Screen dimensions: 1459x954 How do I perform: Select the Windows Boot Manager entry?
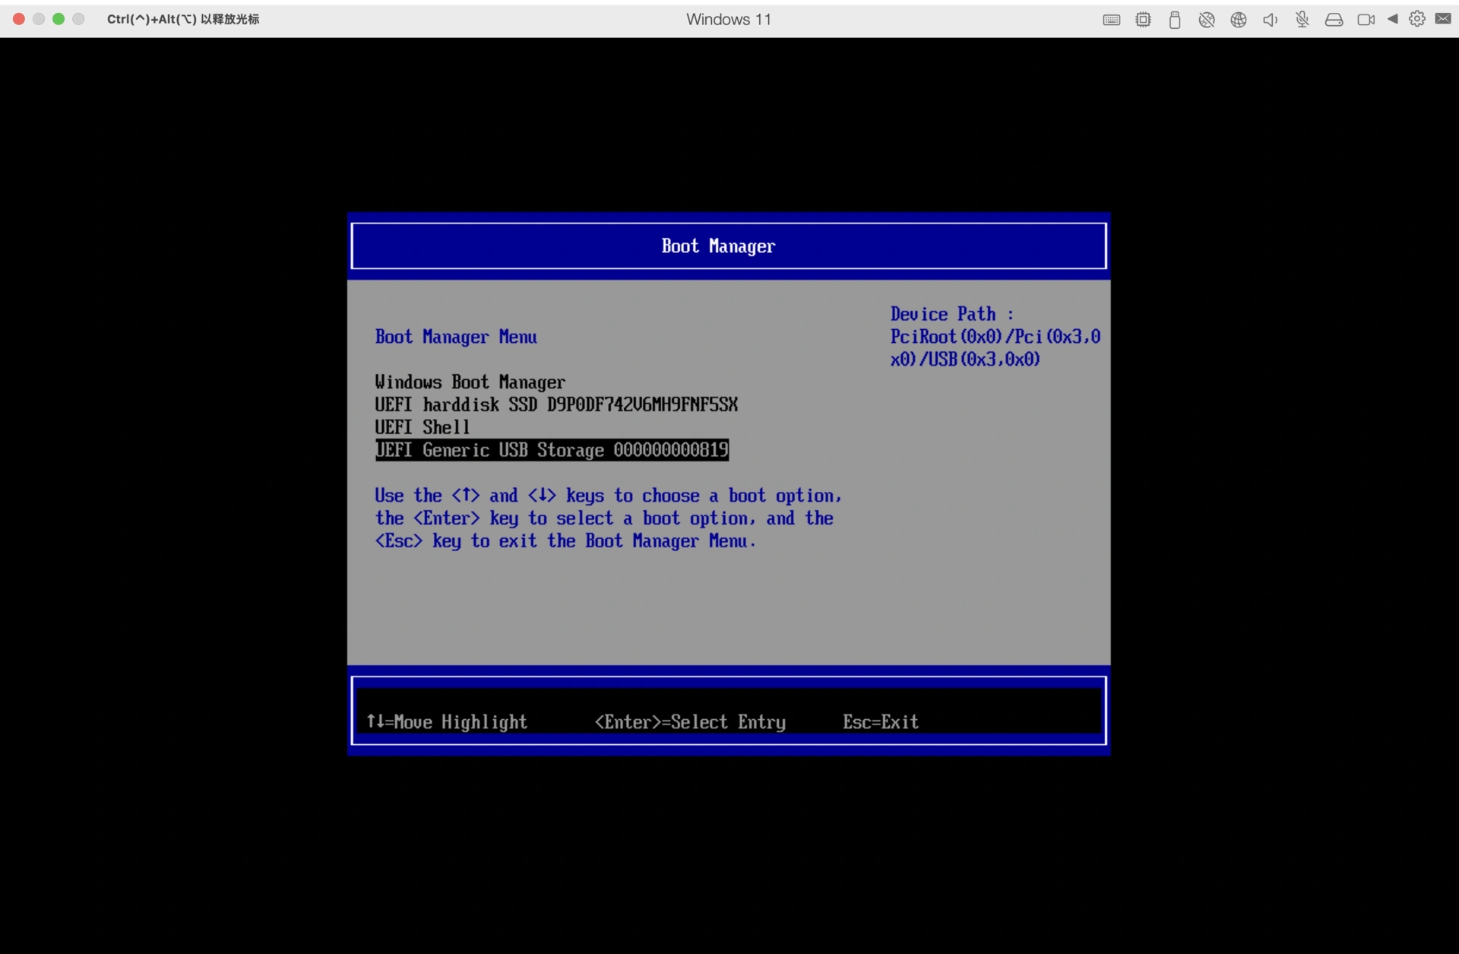point(470,382)
